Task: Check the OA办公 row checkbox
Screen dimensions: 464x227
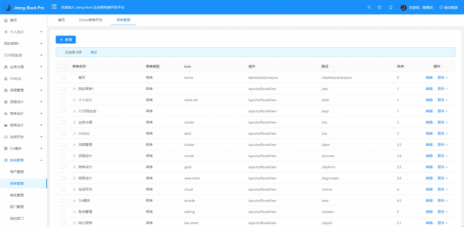Action: [63, 133]
